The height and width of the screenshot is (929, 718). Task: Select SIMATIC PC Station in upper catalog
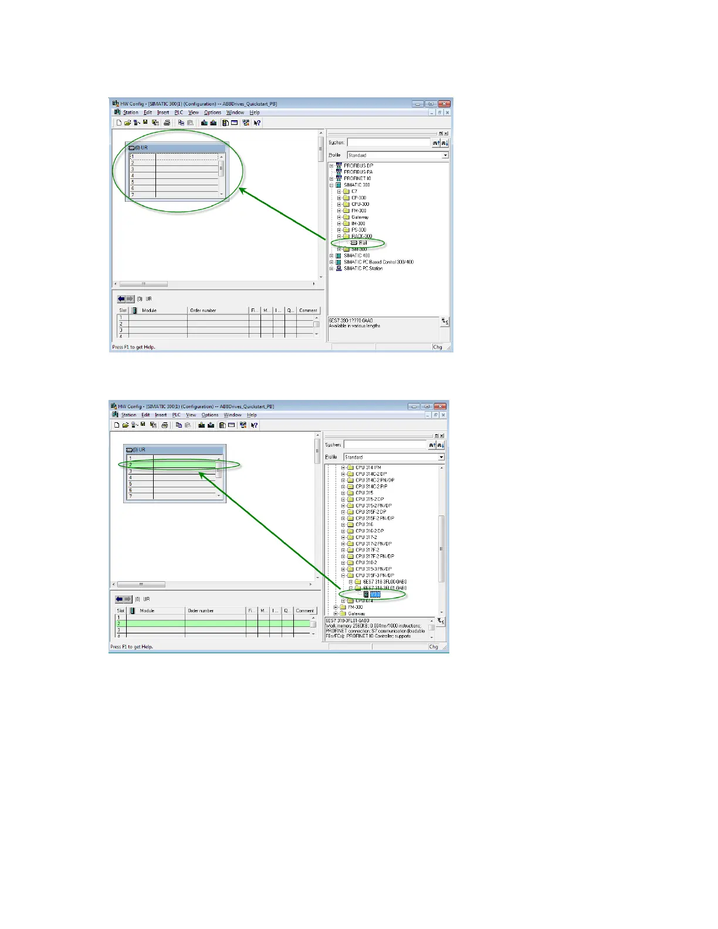click(x=363, y=269)
